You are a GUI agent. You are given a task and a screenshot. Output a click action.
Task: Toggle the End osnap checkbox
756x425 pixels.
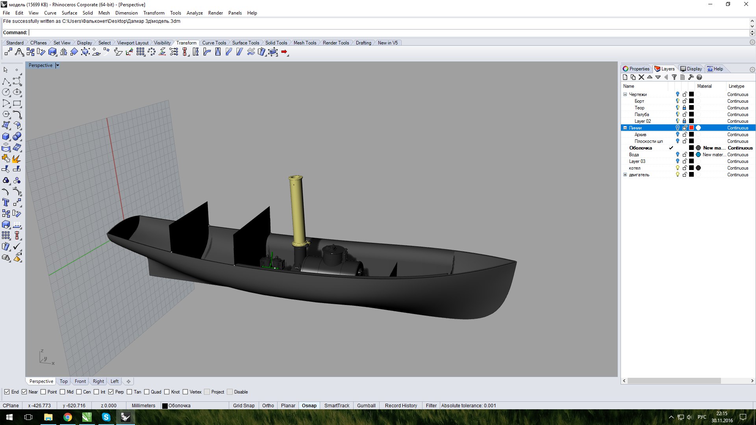point(7,392)
